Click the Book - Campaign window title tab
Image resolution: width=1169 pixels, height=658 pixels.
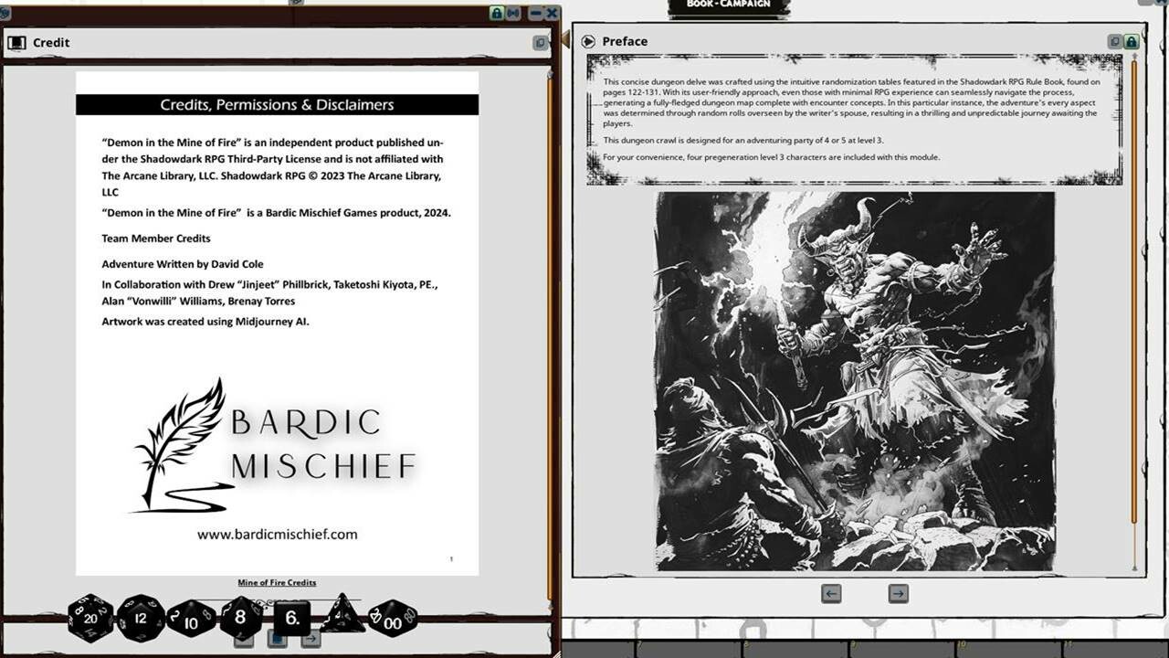(x=728, y=6)
